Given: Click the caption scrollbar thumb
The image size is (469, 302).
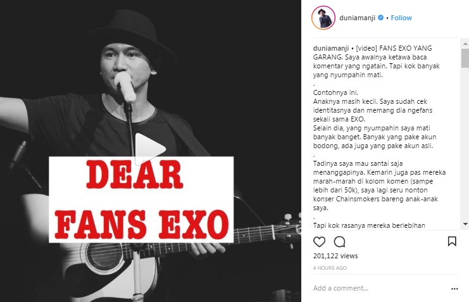Looking at the screenshot, I should point(465,58).
